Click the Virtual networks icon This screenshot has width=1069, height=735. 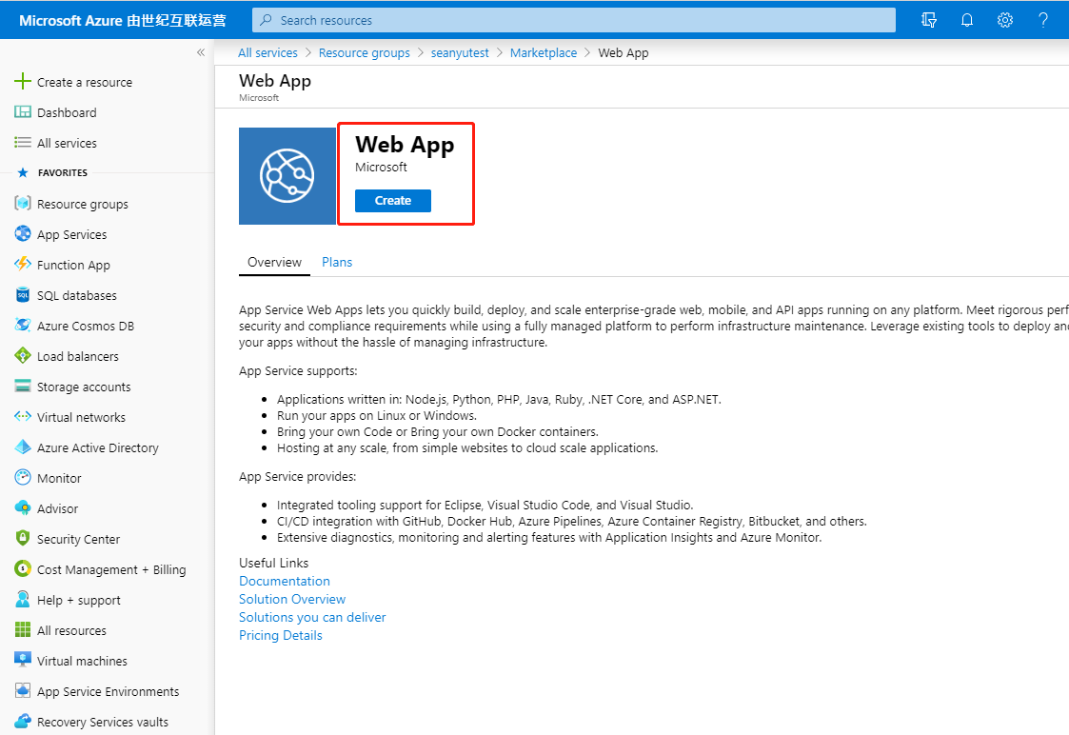tap(23, 417)
